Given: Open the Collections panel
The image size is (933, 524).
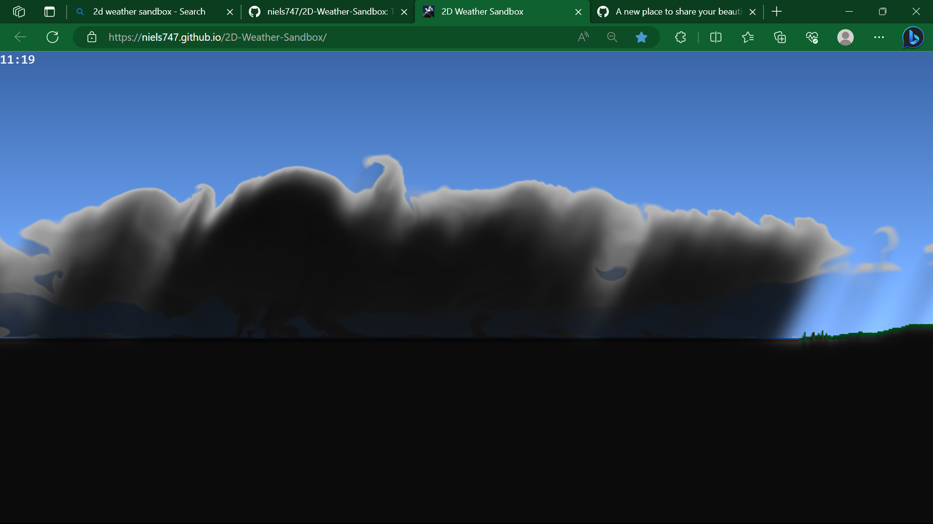Looking at the screenshot, I should coord(780,37).
